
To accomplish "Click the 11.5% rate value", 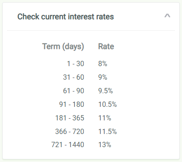I will [108, 131].
